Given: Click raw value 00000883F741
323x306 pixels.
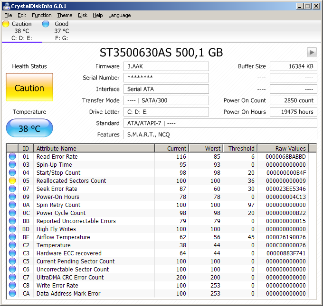Looking at the screenshot, I should point(286,253).
